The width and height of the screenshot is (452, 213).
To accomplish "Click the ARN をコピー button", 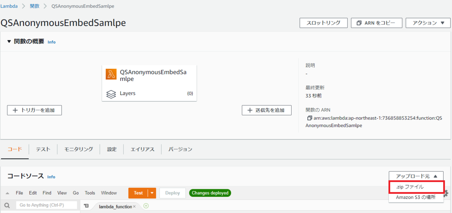I will click(377, 23).
